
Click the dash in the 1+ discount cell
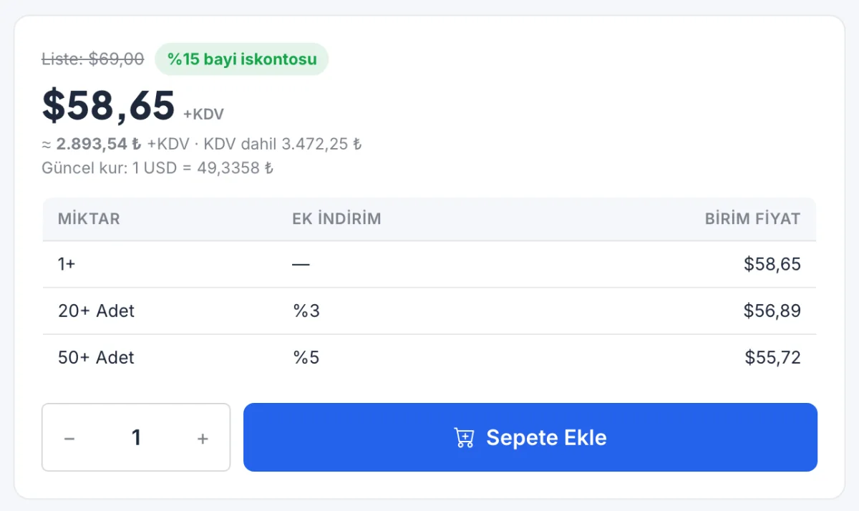click(301, 264)
